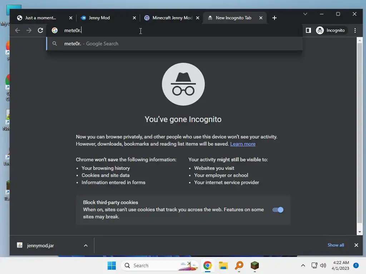Screen dimensions: 366x274
Task: Click the back navigation arrow
Action: (x=18, y=30)
